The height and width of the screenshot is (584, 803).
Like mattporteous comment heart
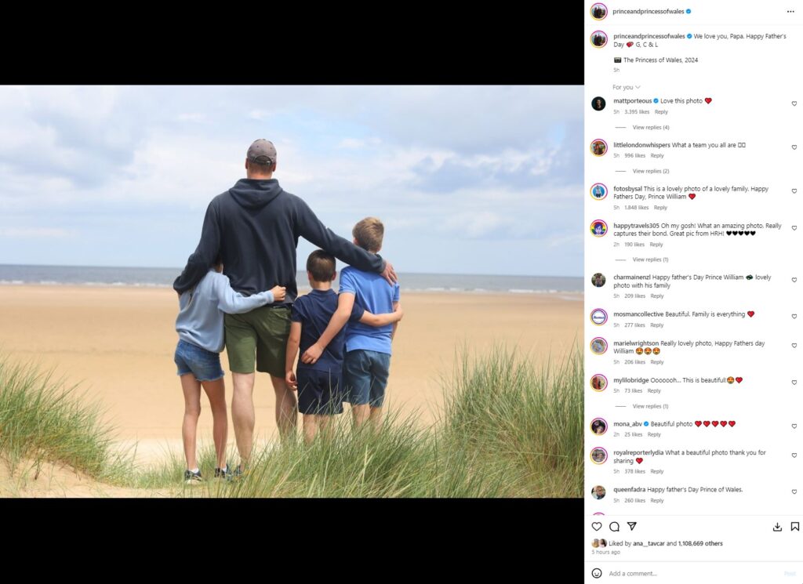794,103
